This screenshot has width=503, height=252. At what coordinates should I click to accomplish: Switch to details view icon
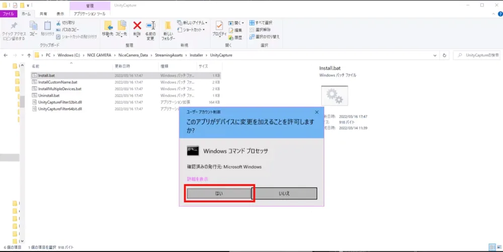pyautogui.click(x=492, y=247)
